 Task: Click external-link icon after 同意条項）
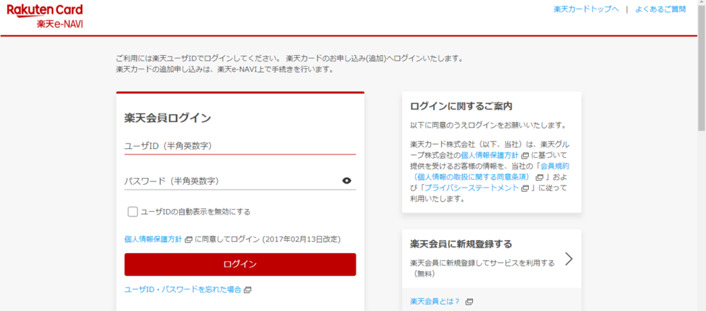[539, 177]
